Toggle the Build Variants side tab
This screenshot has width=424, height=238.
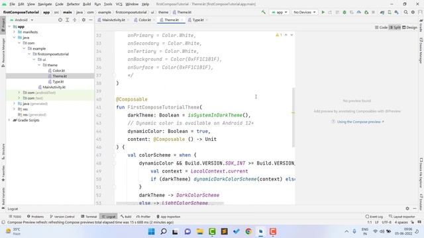(3, 198)
